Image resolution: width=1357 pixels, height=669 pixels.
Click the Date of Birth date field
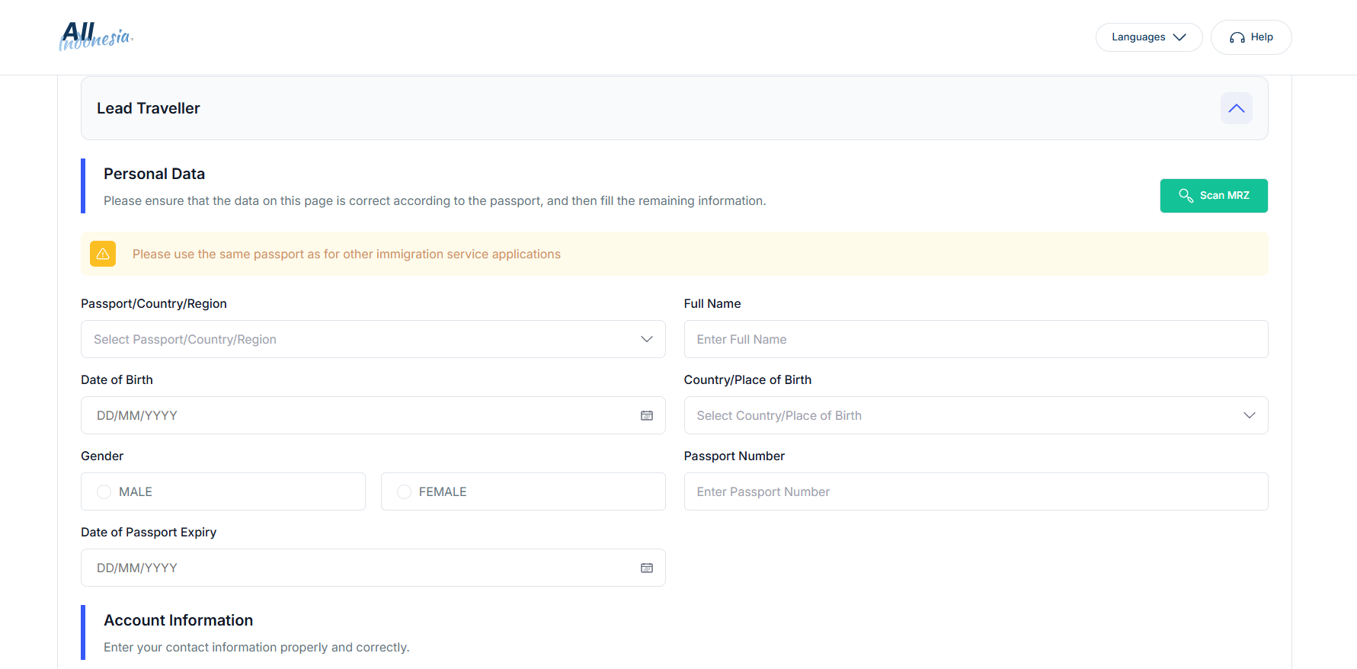point(358,415)
